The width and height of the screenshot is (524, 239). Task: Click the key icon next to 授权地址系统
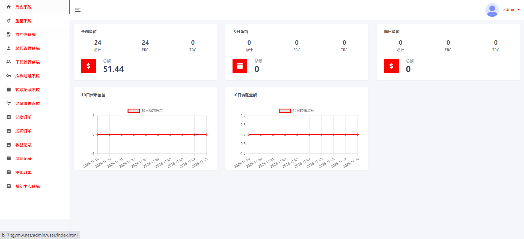click(9, 76)
